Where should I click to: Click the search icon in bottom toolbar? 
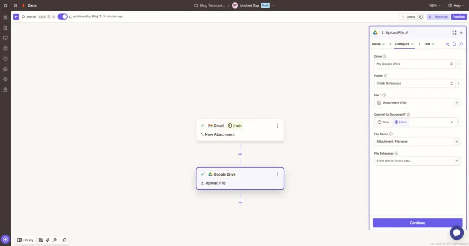(x=64, y=240)
